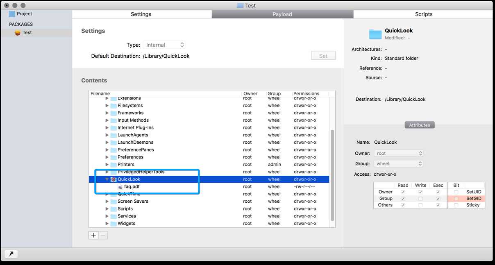495x265 pixels.
Task: Select the Test package icon
Action: pos(18,33)
